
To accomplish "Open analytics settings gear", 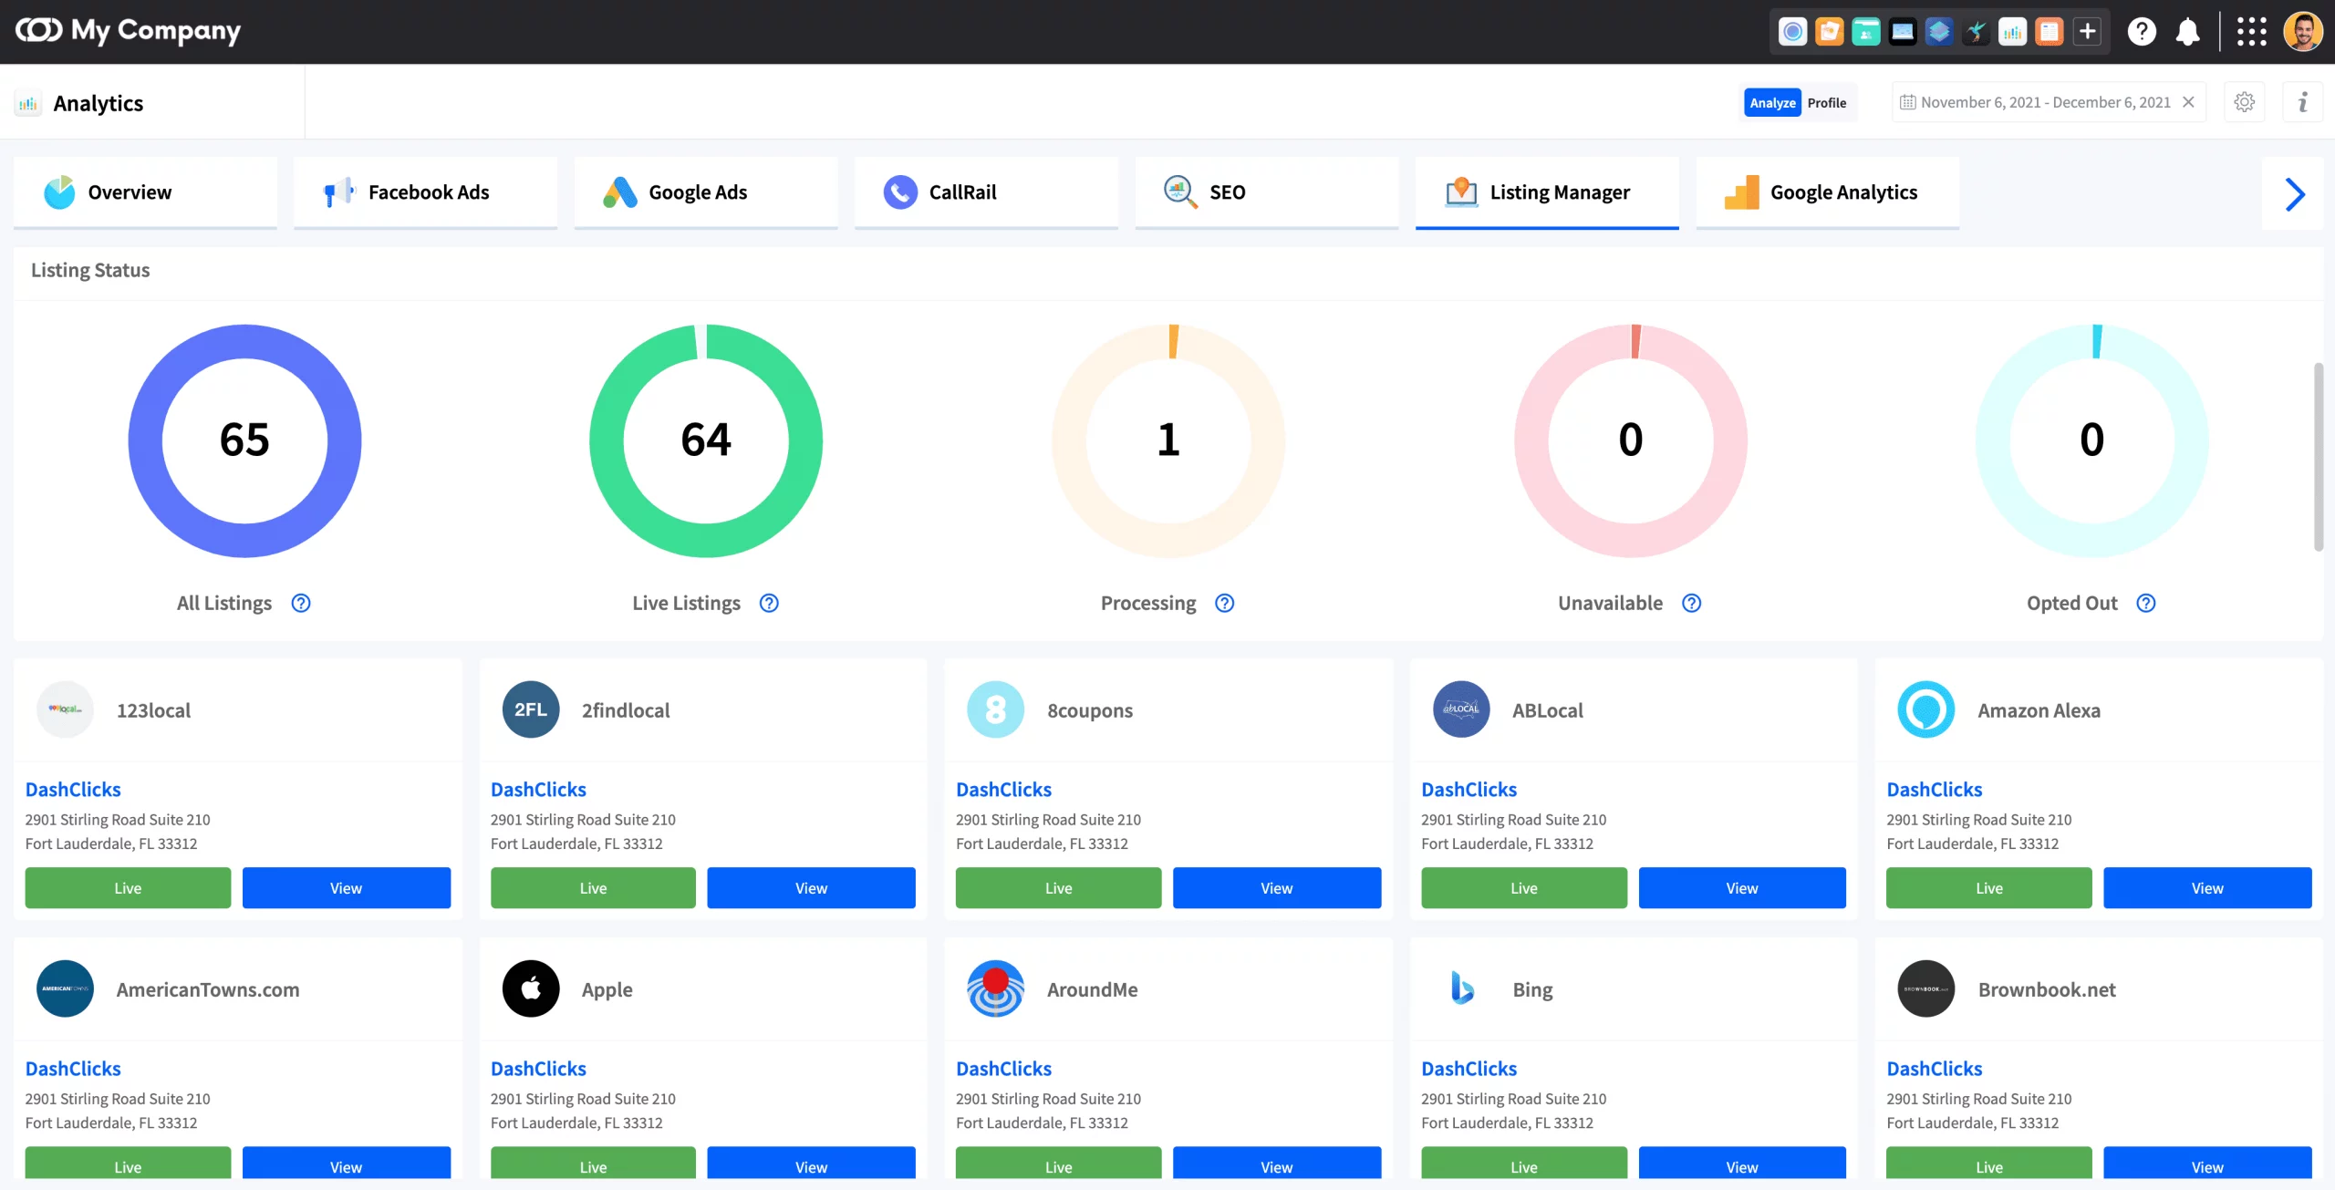I will (2245, 102).
